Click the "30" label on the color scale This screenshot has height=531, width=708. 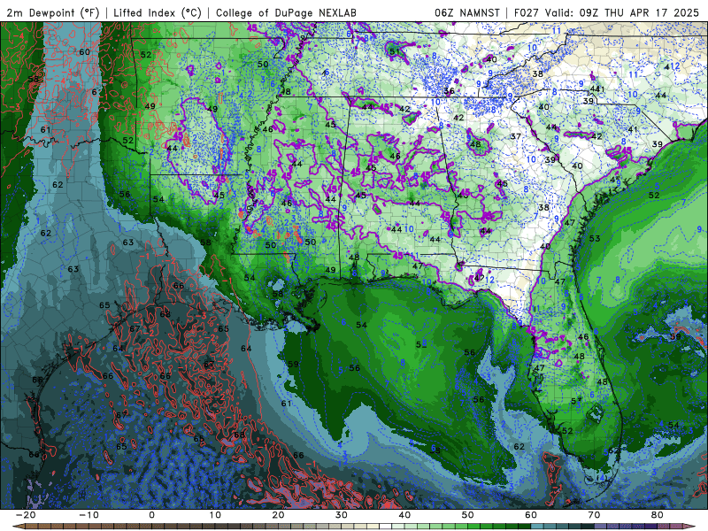342,515
